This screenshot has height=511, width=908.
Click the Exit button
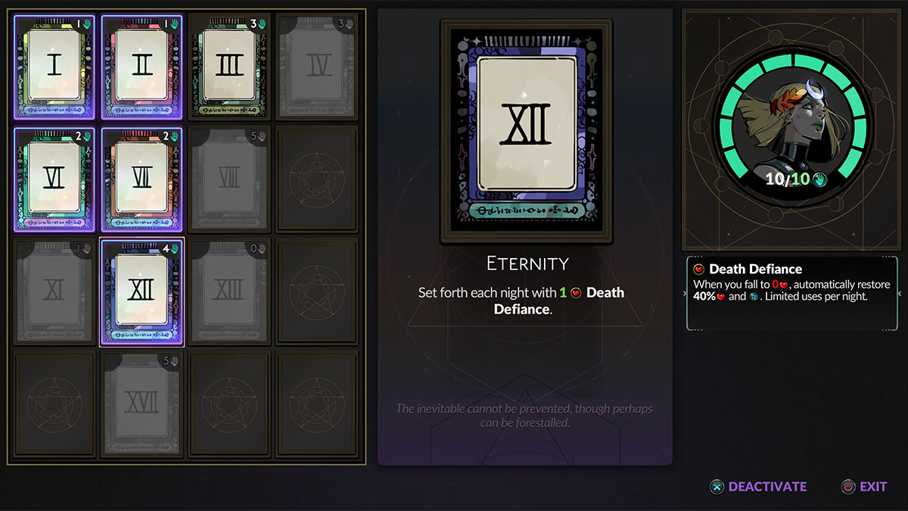(864, 487)
